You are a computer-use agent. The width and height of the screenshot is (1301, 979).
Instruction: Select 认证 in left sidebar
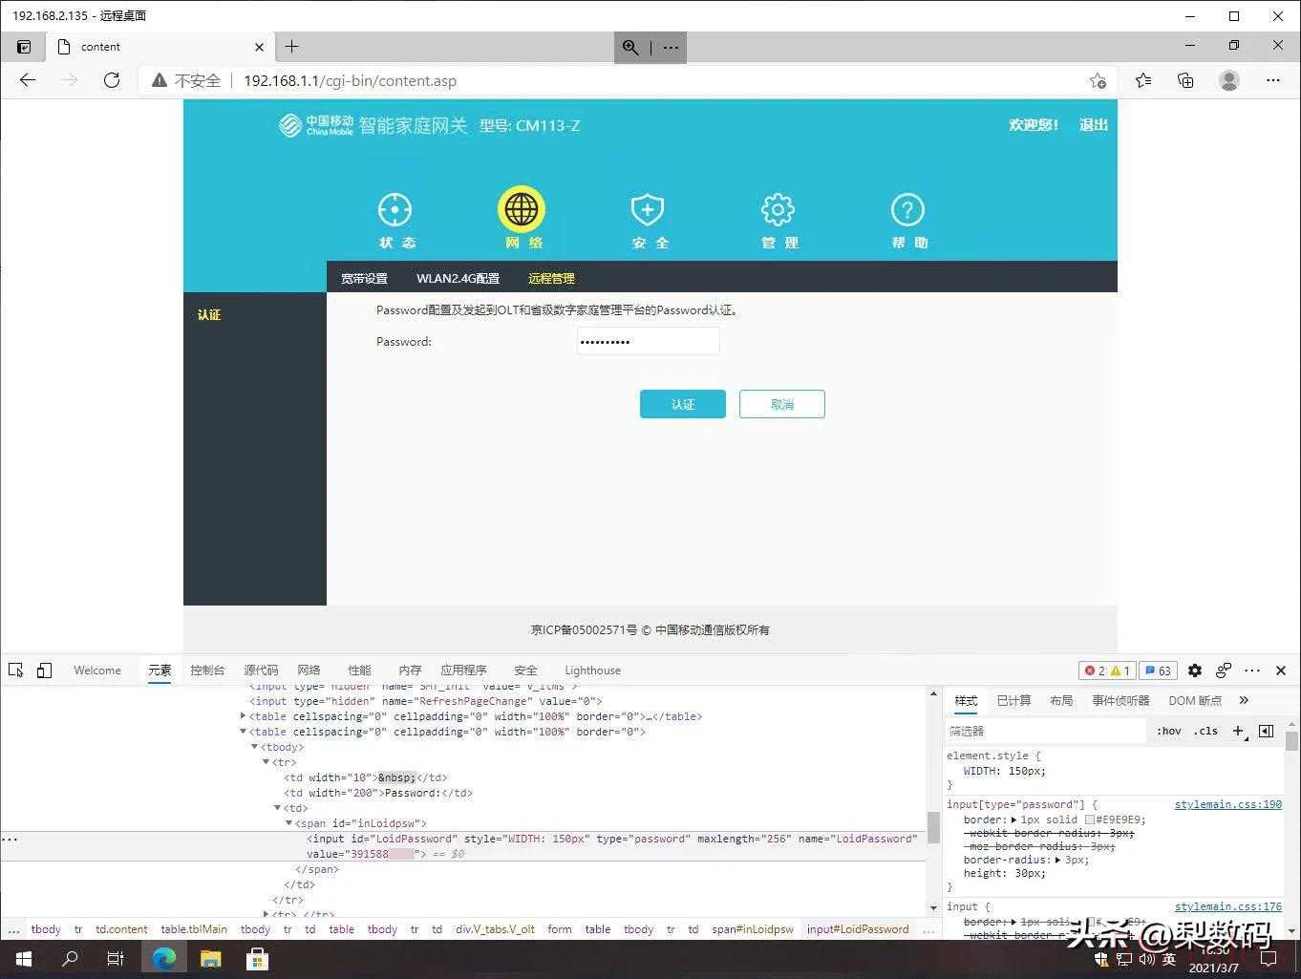[209, 314]
